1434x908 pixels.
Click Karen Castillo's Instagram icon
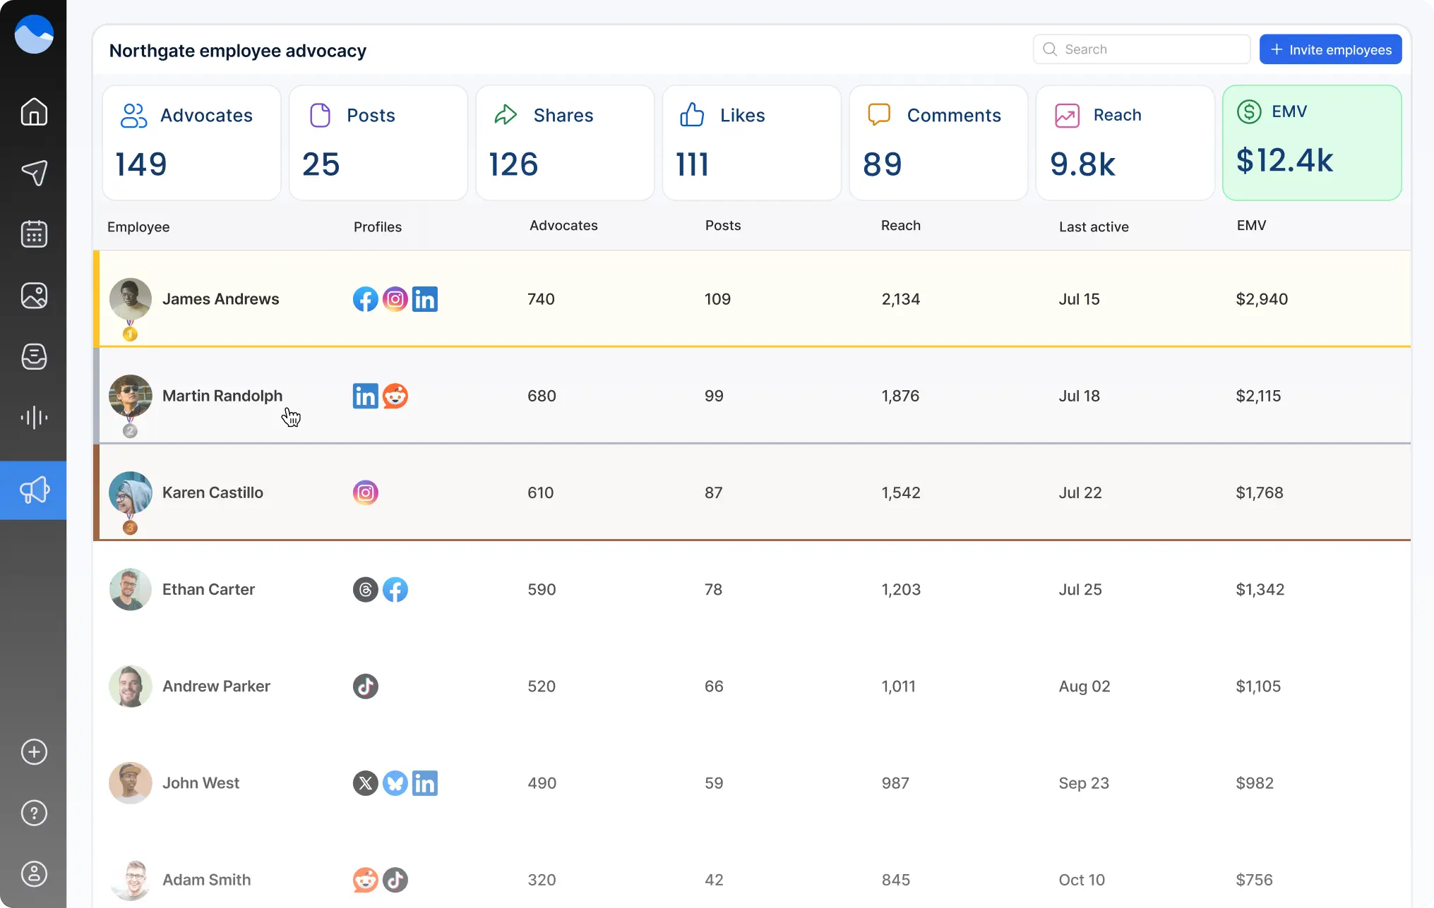coord(365,492)
